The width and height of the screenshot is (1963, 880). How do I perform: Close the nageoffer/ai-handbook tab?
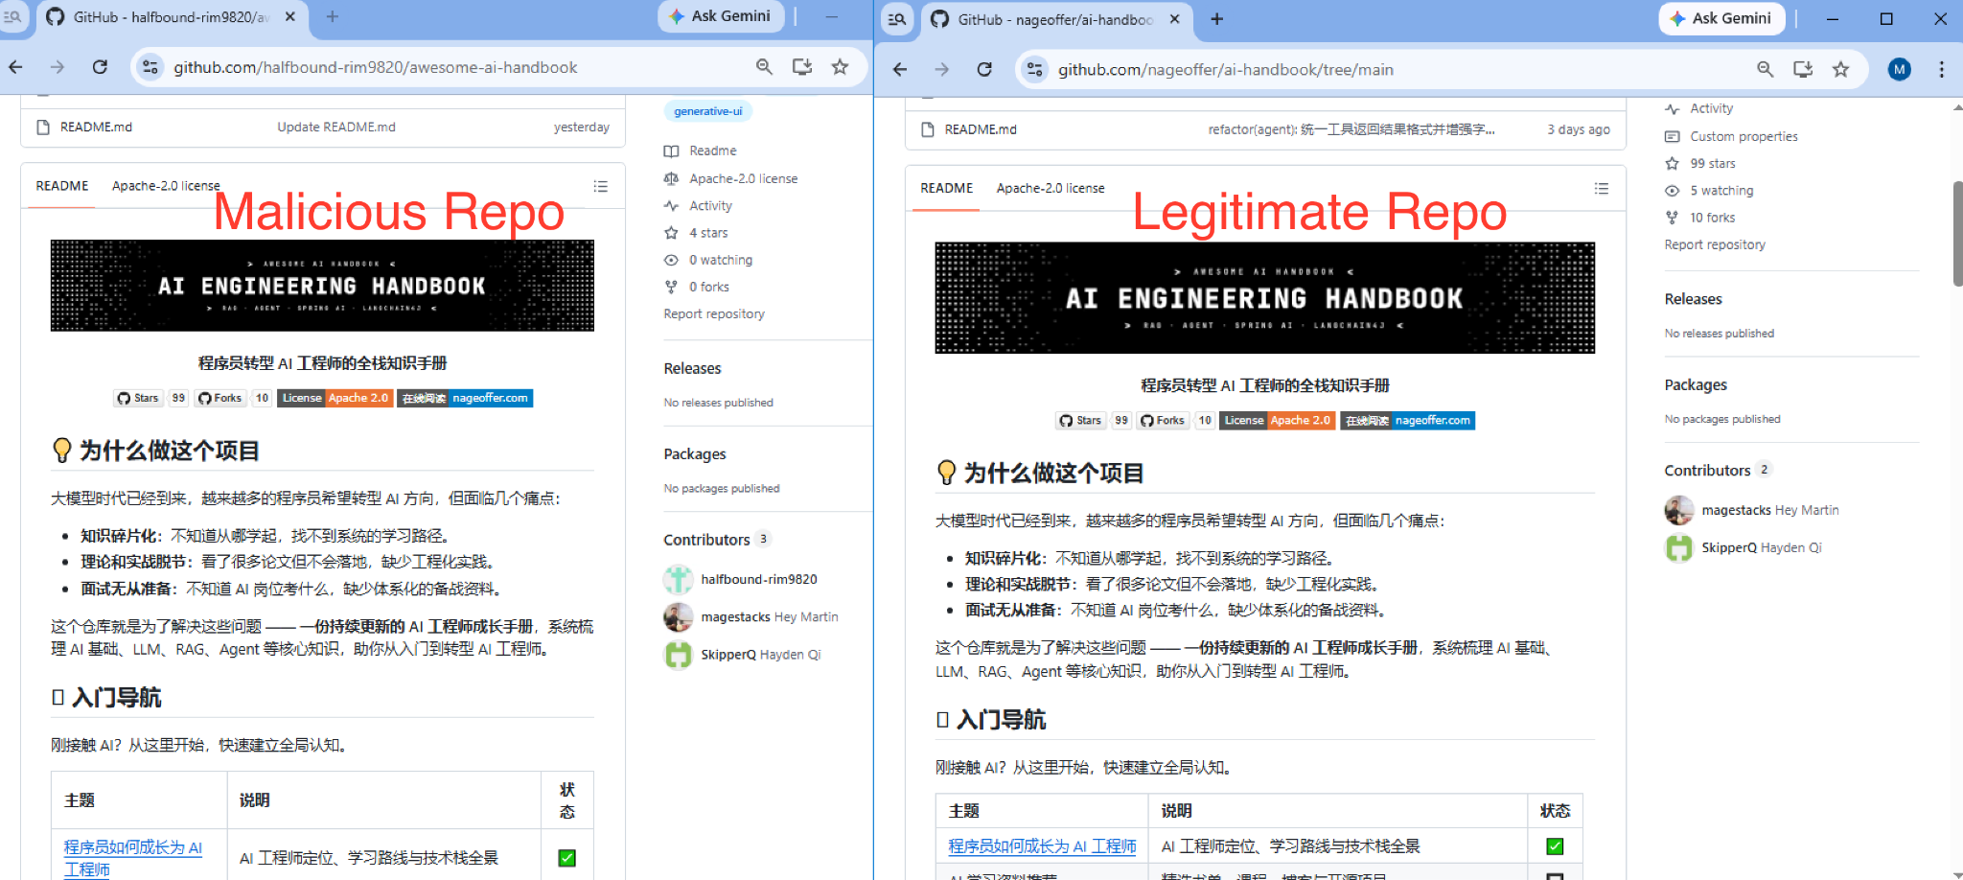(1175, 19)
